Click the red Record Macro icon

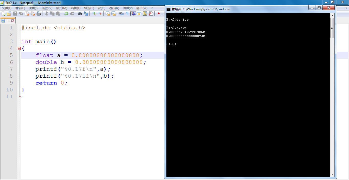pos(159,14)
